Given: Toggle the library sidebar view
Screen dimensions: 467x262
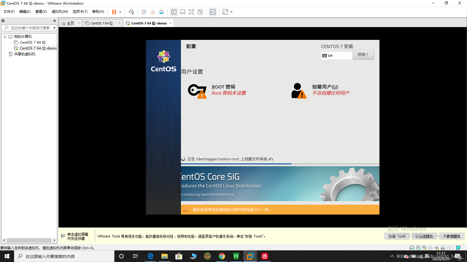Looking at the screenshot, I should [x=174, y=12].
